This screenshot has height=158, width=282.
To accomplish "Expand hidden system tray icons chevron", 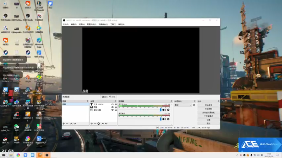I will point(237,155).
